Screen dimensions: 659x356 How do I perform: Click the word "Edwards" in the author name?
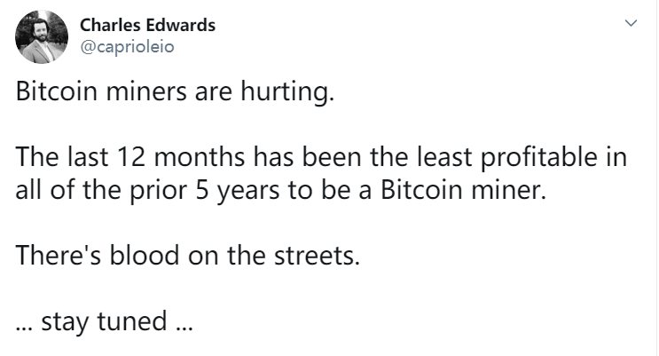183,26
